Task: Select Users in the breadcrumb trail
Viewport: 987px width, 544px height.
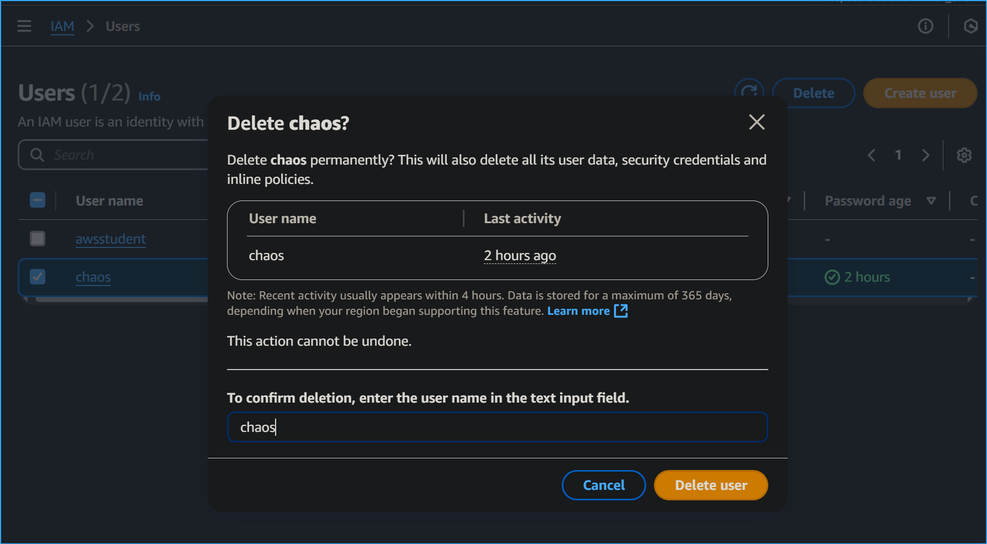Action: (x=122, y=26)
